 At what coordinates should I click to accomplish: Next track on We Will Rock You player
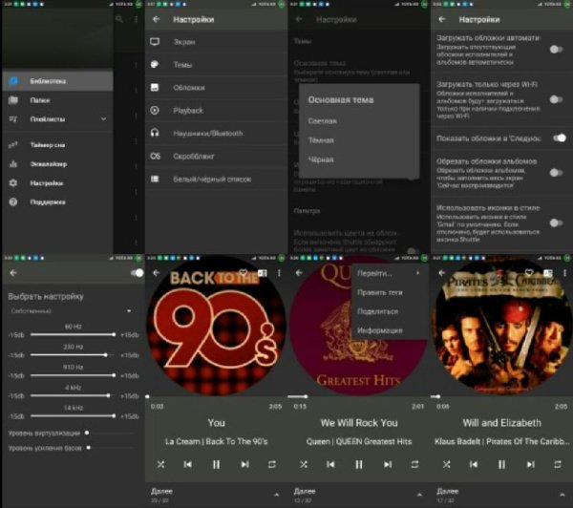tap(388, 464)
